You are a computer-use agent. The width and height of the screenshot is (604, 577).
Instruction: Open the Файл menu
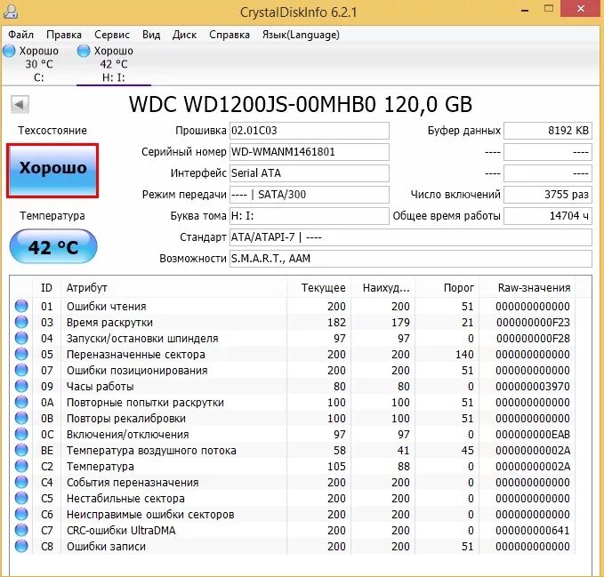(x=20, y=35)
